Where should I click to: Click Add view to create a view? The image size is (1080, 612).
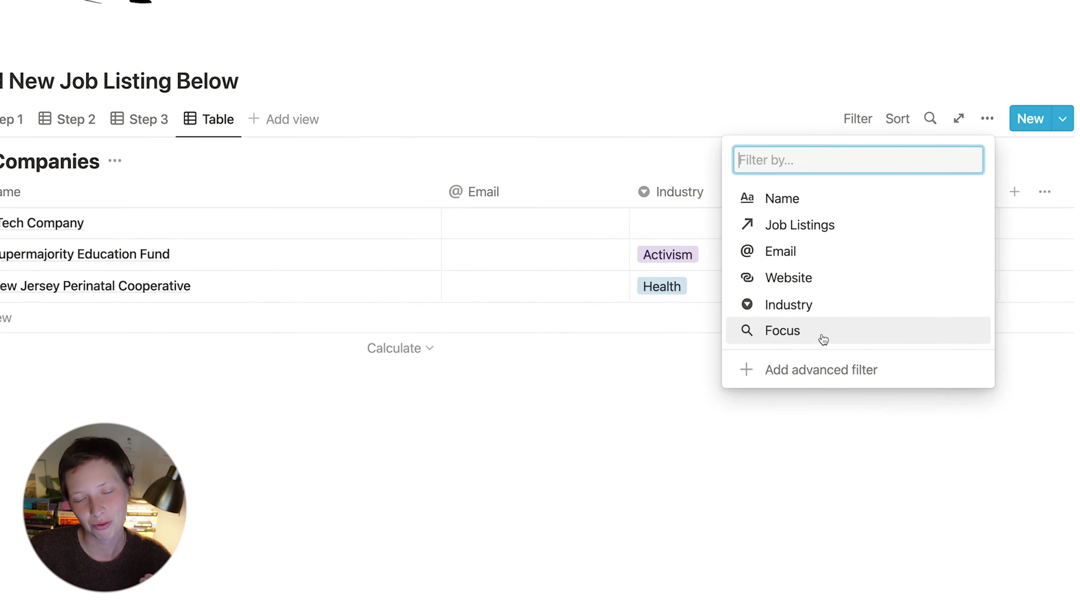tap(284, 120)
